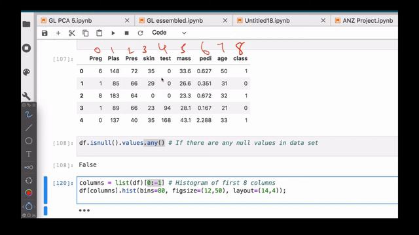Click the blue collapser bar of cell 120

coord(45,190)
